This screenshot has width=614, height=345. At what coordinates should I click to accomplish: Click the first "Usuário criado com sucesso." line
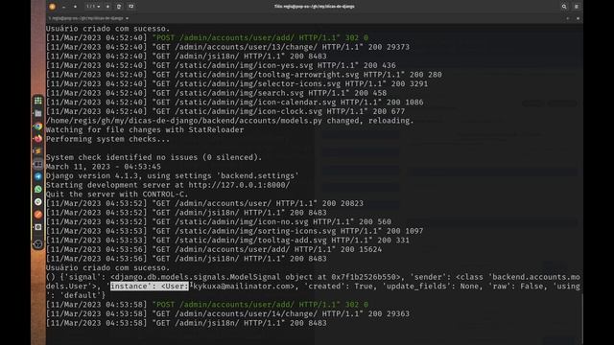tap(108, 29)
